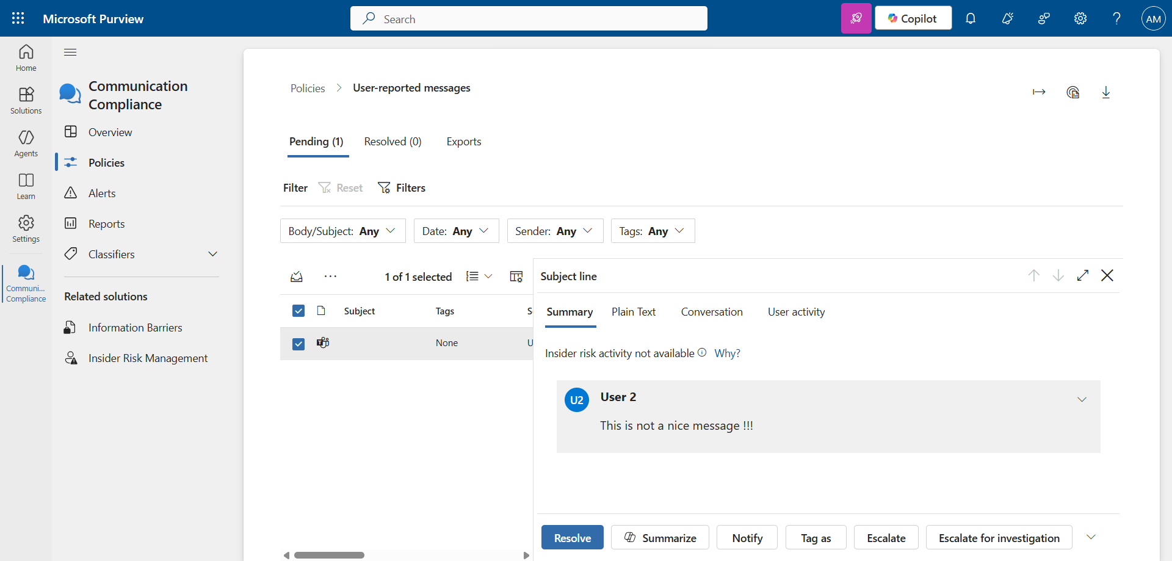Click the Resolve button
The height and width of the screenshot is (561, 1172).
click(572, 537)
